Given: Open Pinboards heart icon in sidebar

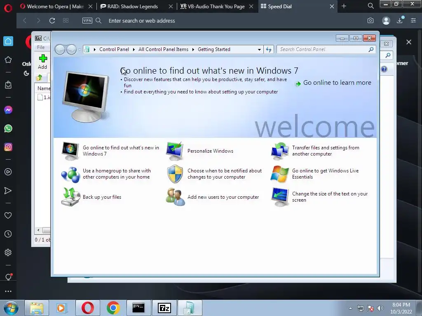Looking at the screenshot, I should pos(8,215).
